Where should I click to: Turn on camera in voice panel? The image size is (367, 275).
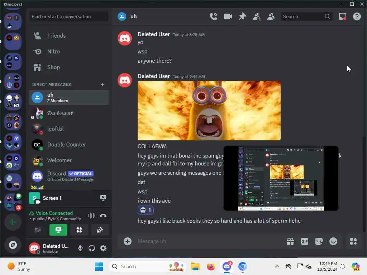tap(37, 230)
